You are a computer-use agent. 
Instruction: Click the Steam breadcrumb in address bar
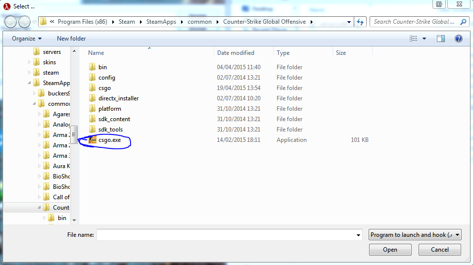pyautogui.click(x=127, y=22)
